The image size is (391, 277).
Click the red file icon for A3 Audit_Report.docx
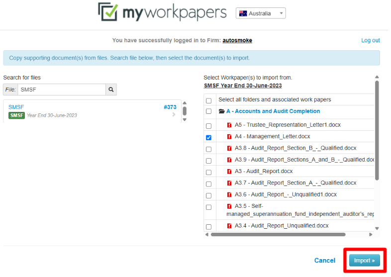tap(229, 171)
